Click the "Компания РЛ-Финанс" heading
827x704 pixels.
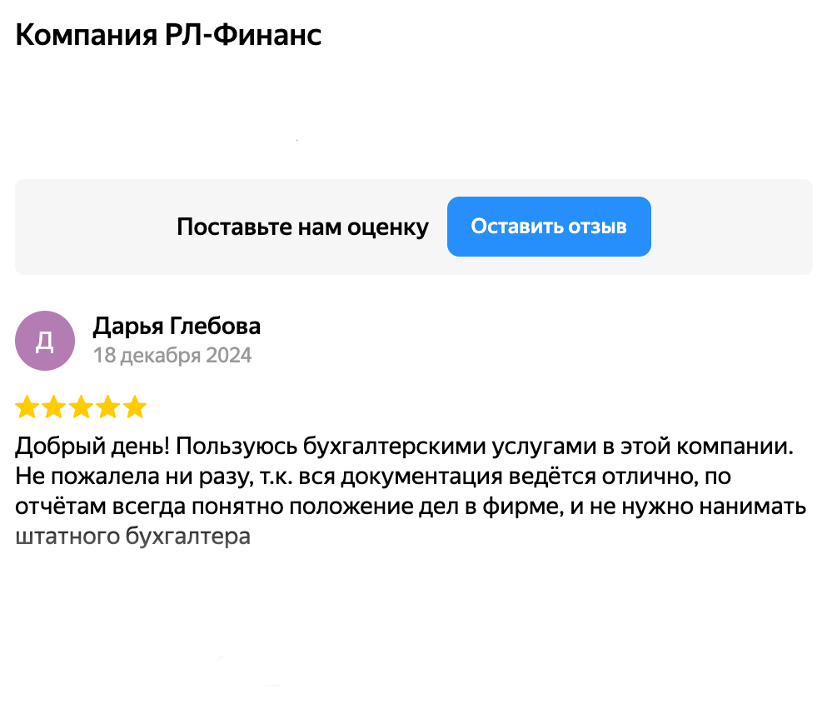[x=168, y=36]
